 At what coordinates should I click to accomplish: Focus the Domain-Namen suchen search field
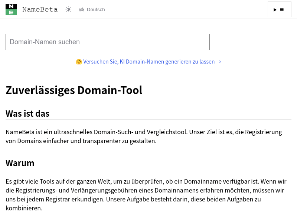[x=108, y=42]
